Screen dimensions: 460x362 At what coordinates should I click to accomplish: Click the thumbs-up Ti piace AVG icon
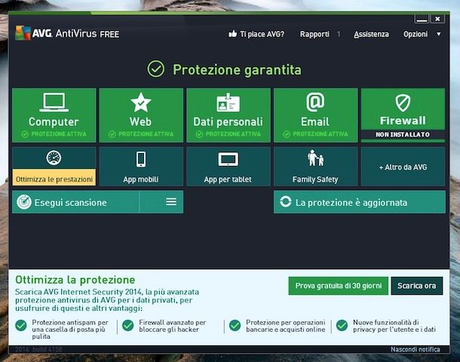pyautogui.click(x=233, y=34)
